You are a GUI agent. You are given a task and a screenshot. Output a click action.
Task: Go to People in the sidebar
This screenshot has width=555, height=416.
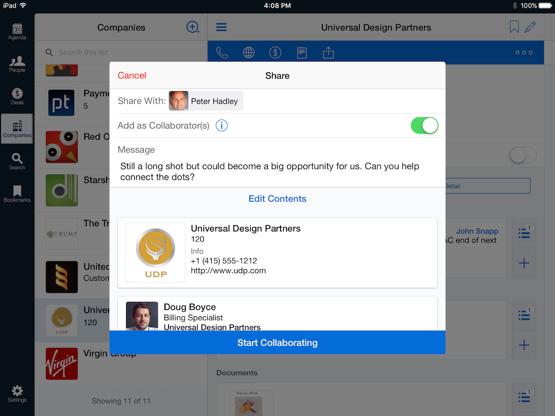pyautogui.click(x=17, y=65)
